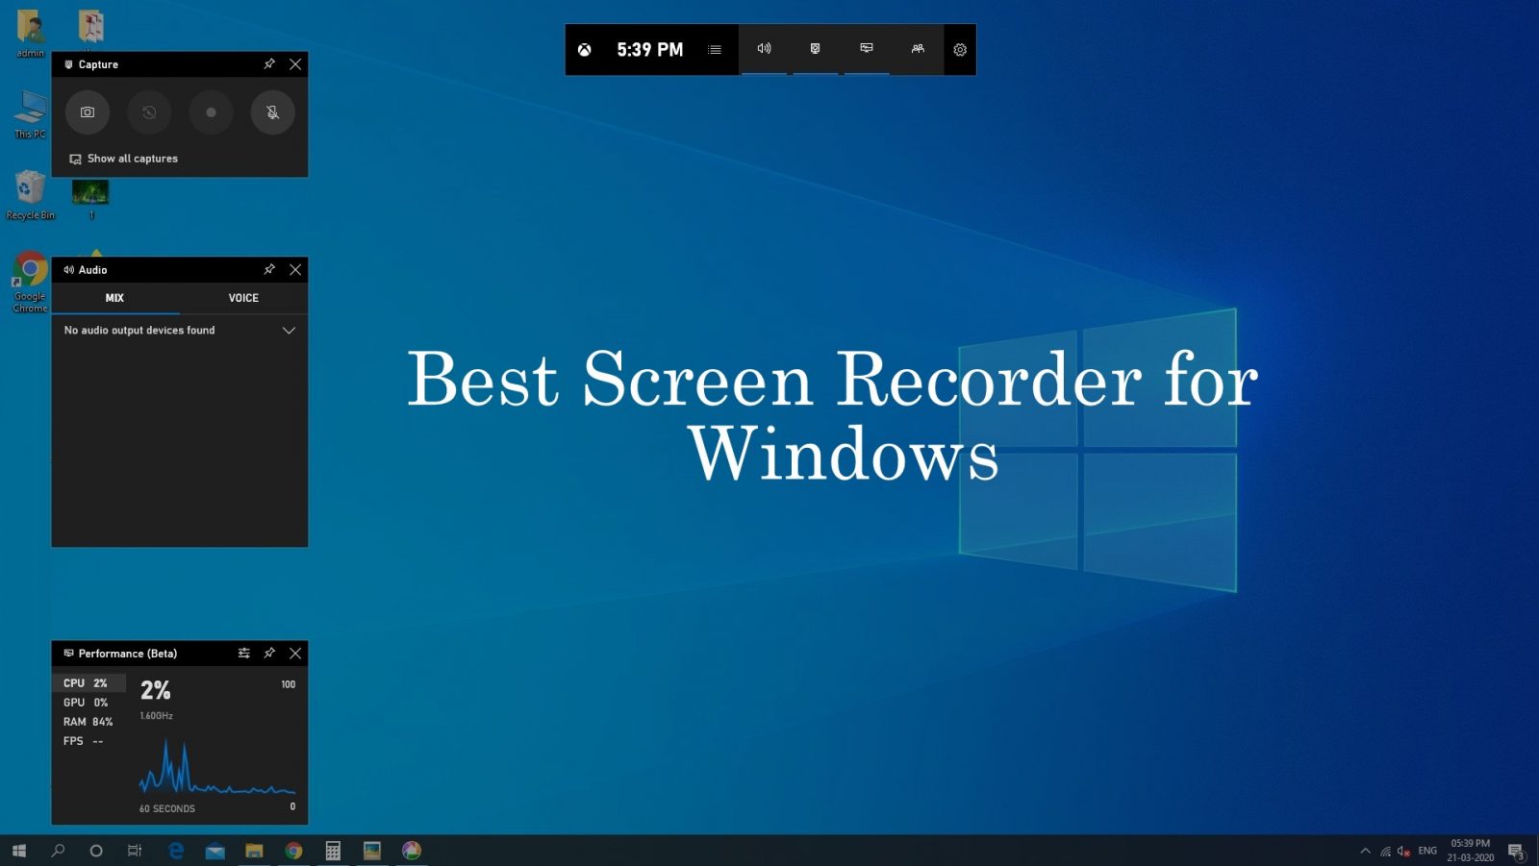1539x866 pixels.
Task: Expand the audio output devices dropdown
Action: (289, 331)
